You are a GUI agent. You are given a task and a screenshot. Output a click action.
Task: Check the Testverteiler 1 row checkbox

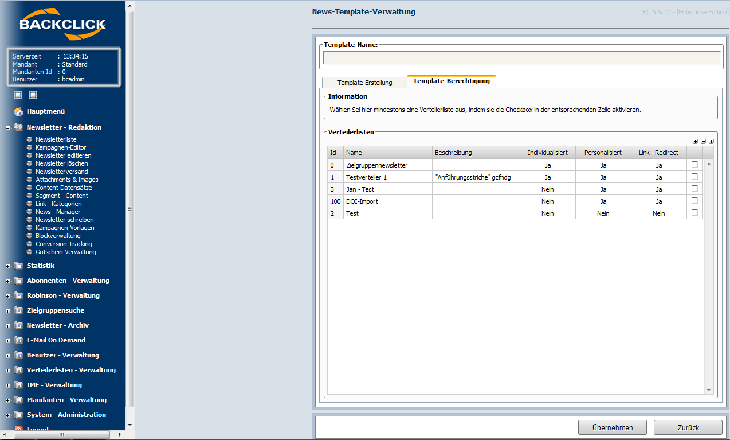pos(694,177)
